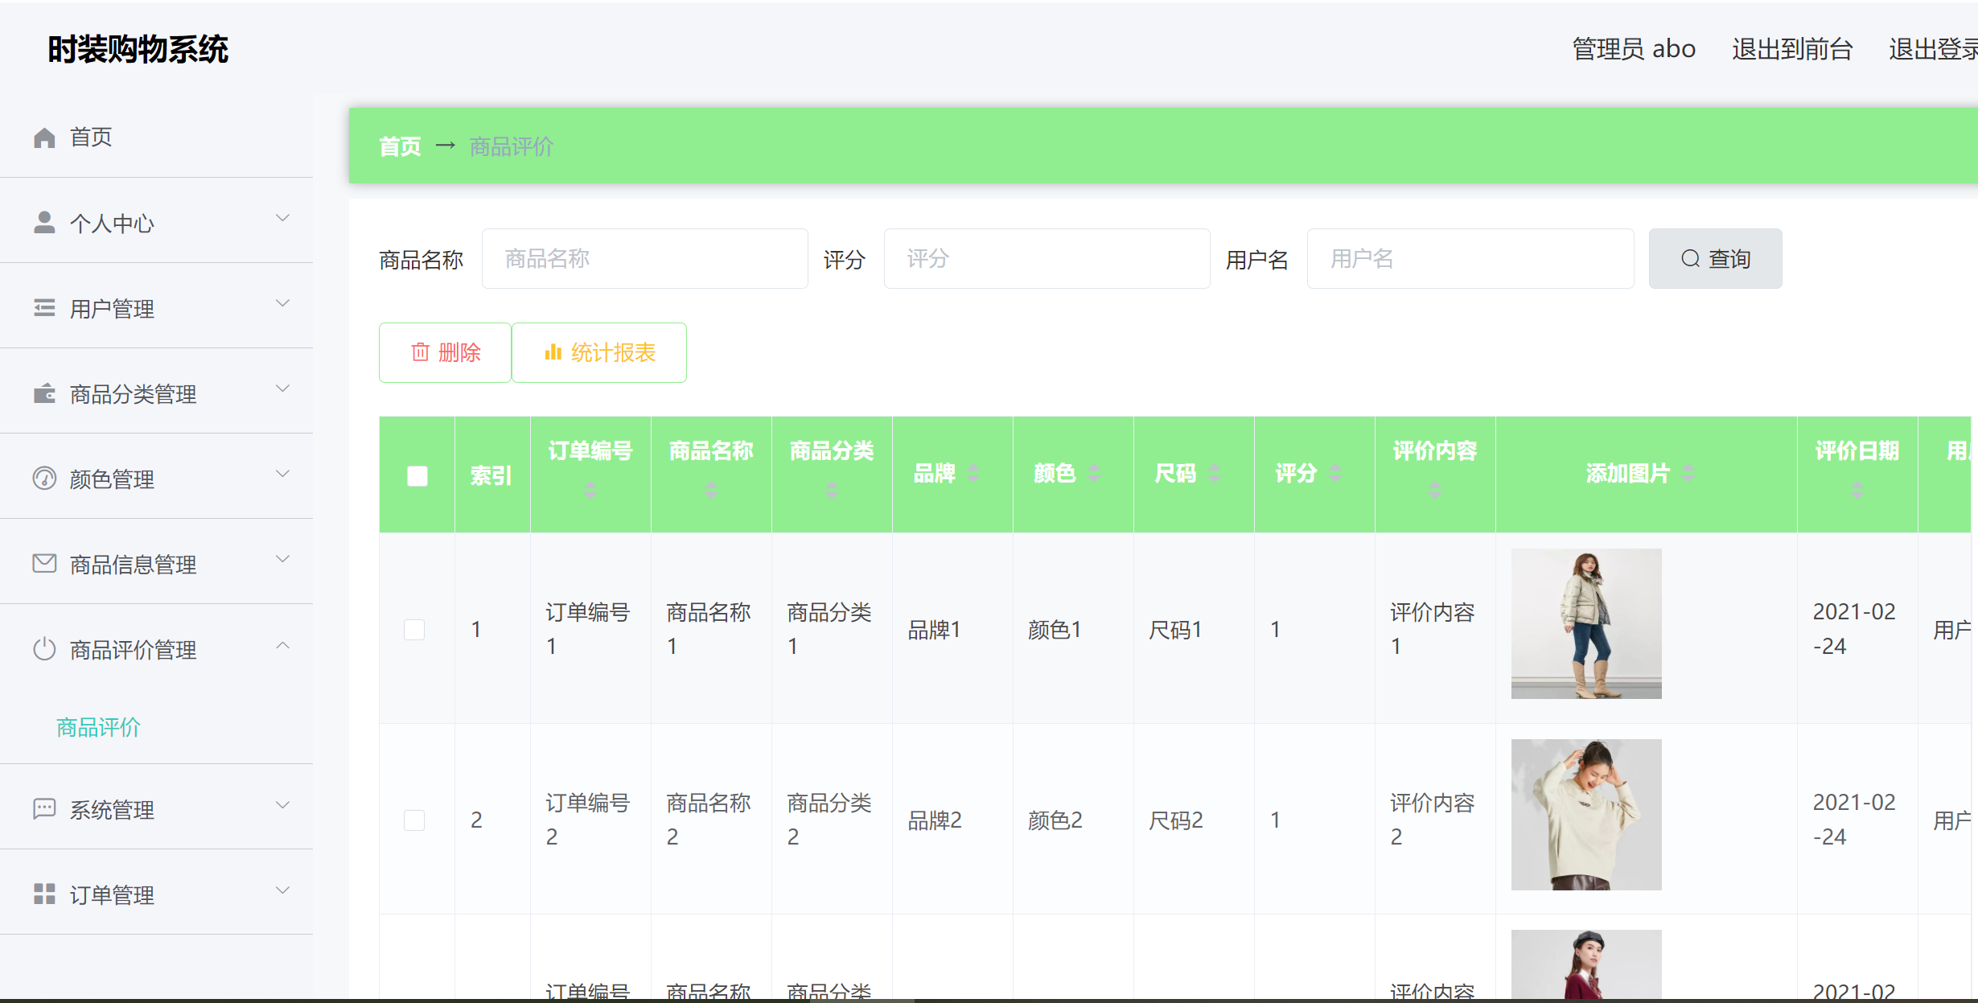Select the envelope icon beside 商品信息管理
The image size is (1978, 1003).
44,564
